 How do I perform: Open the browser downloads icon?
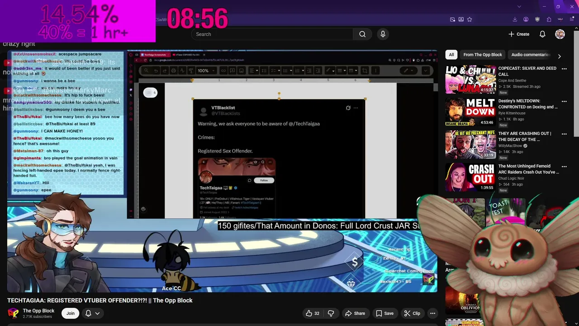click(515, 19)
